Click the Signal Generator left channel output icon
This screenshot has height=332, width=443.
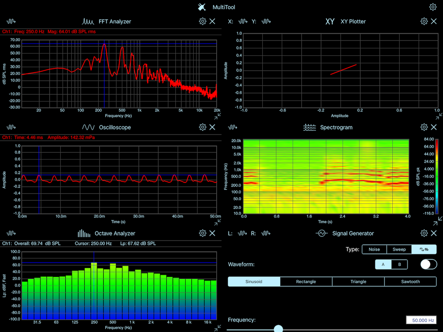pos(242,233)
